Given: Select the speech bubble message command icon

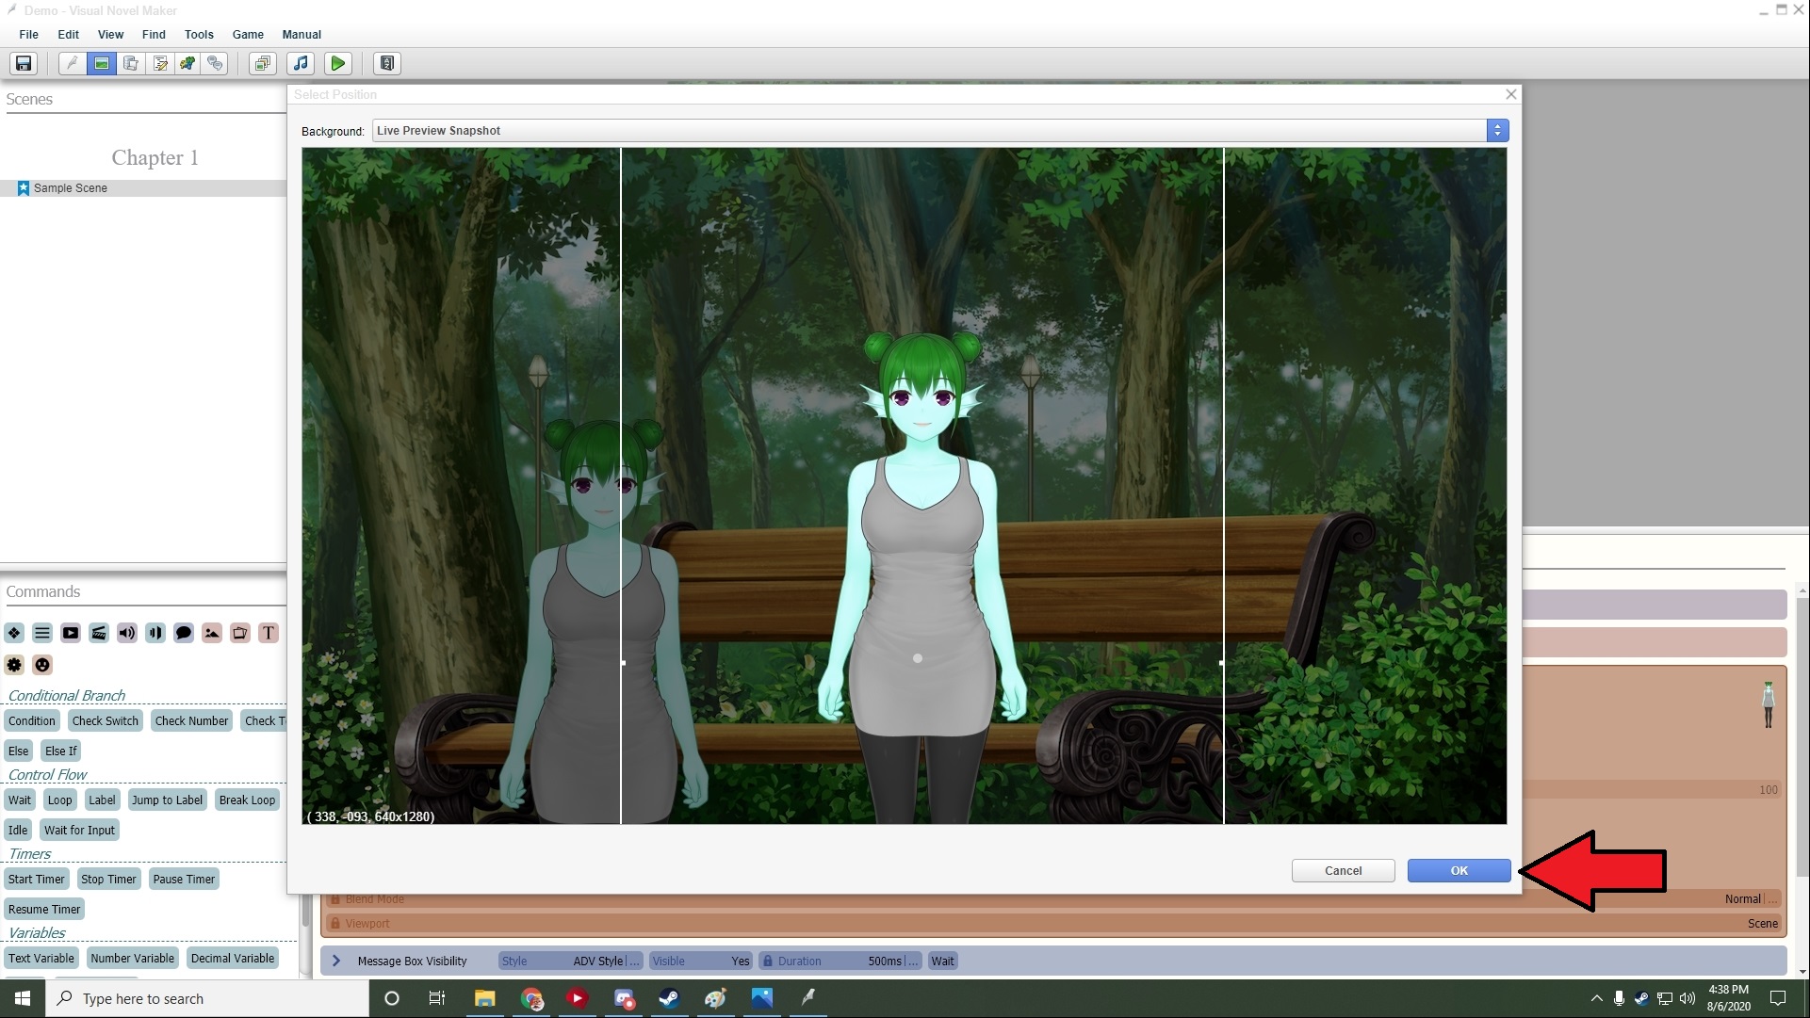Looking at the screenshot, I should [x=184, y=633].
